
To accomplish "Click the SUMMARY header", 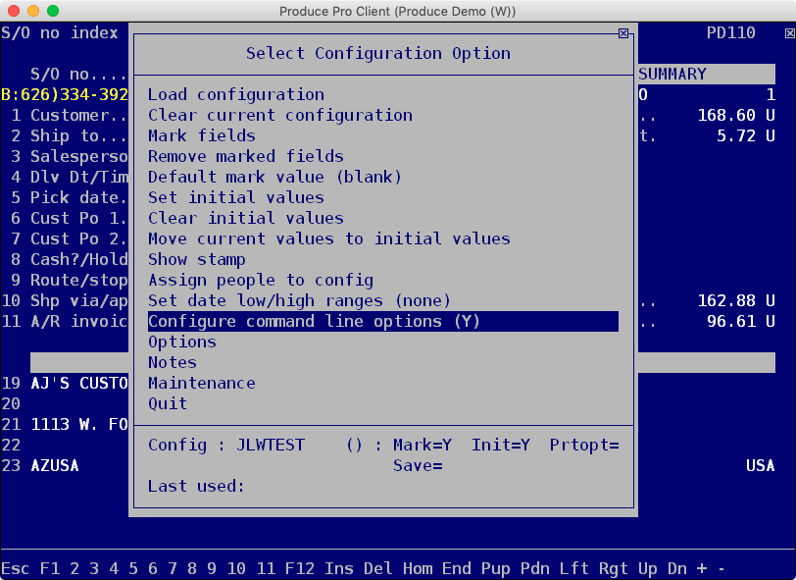I will coord(672,75).
